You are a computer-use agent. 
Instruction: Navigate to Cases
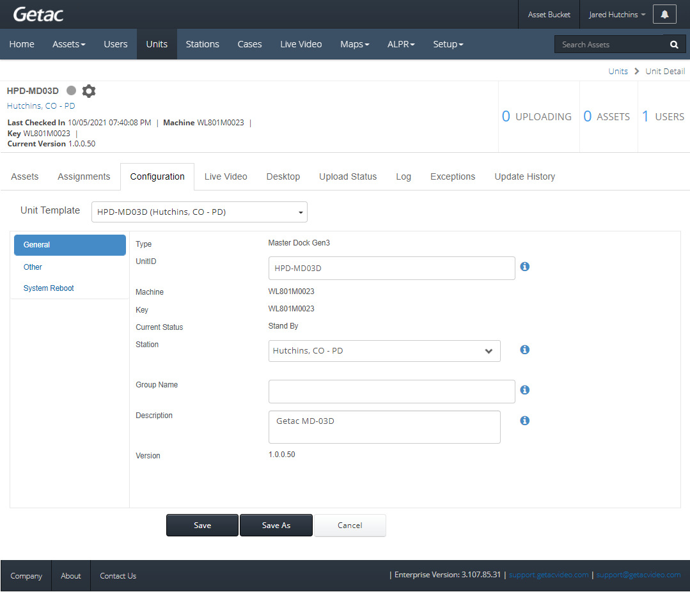click(x=249, y=44)
